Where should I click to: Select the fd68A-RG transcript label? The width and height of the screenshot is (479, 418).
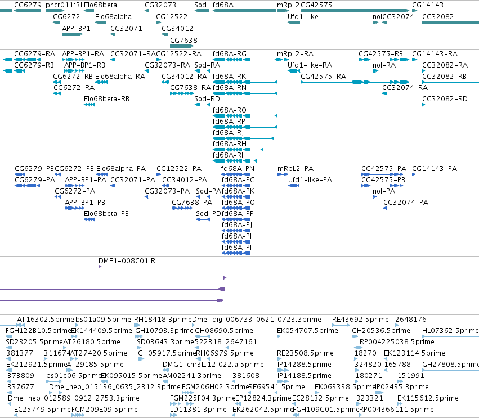pos(230,54)
